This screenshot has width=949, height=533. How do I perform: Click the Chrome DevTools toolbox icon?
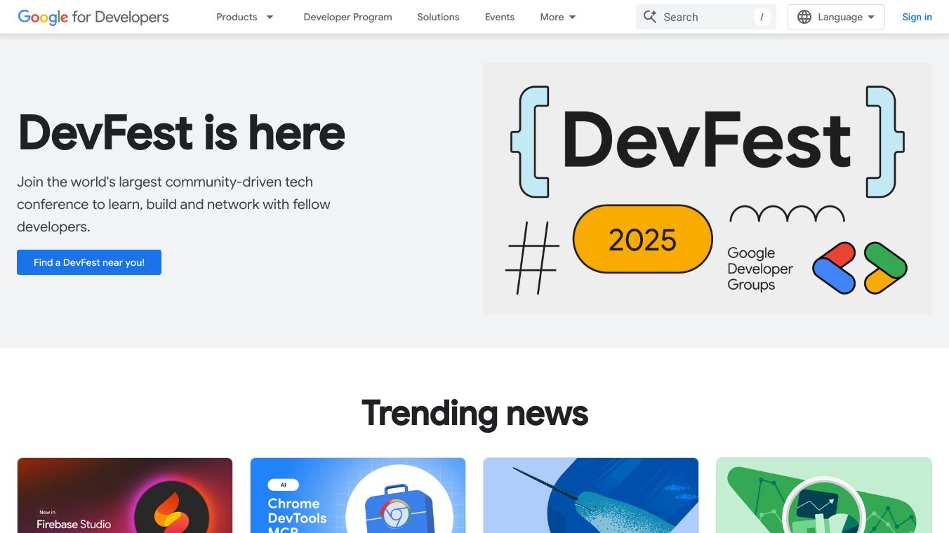(x=397, y=510)
